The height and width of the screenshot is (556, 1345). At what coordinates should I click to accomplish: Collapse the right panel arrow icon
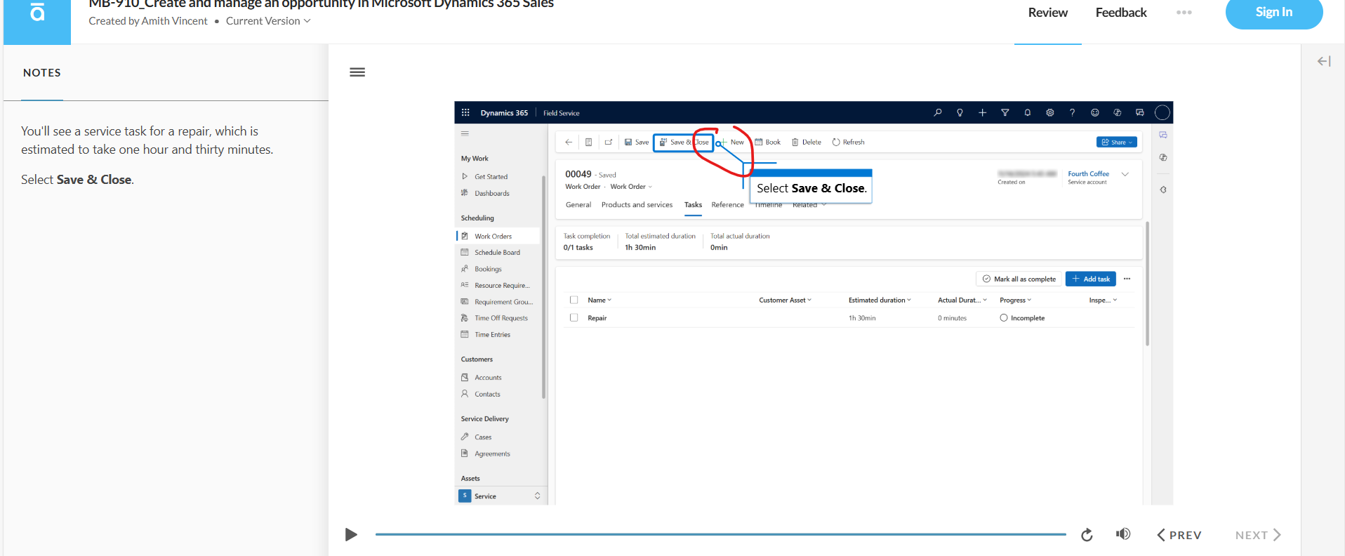[1324, 62]
